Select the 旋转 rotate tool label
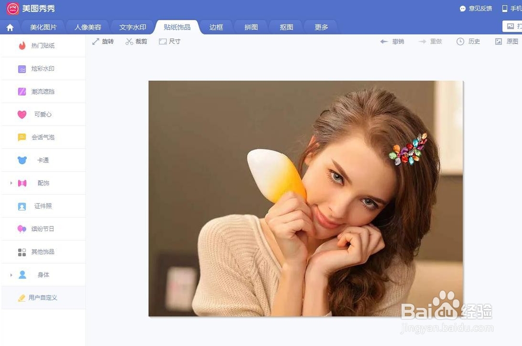522x346 pixels. [108, 42]
